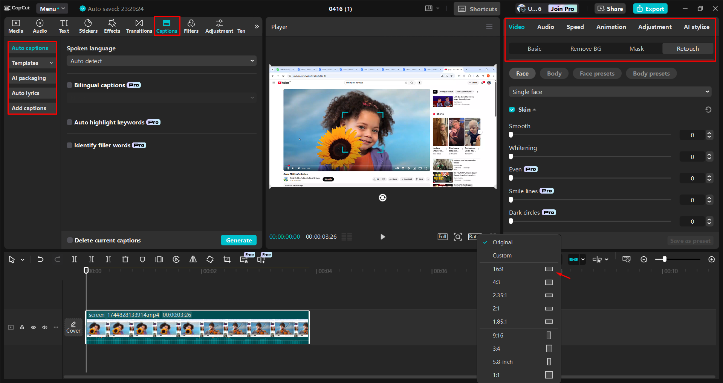Click the Mirror icon to flip the clip
The height and width of the screenshot is (383, 723).
pyautogui.click(x=193, y=259)
